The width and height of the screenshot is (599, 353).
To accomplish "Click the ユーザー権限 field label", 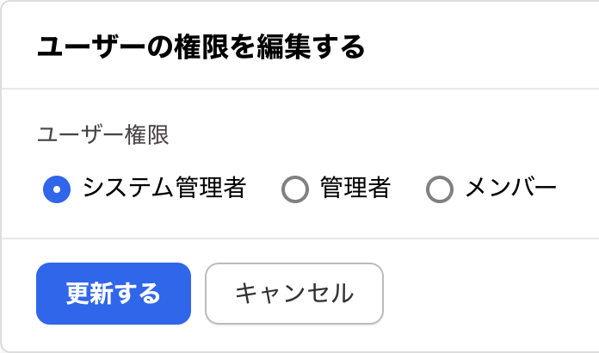I will 103,134.
